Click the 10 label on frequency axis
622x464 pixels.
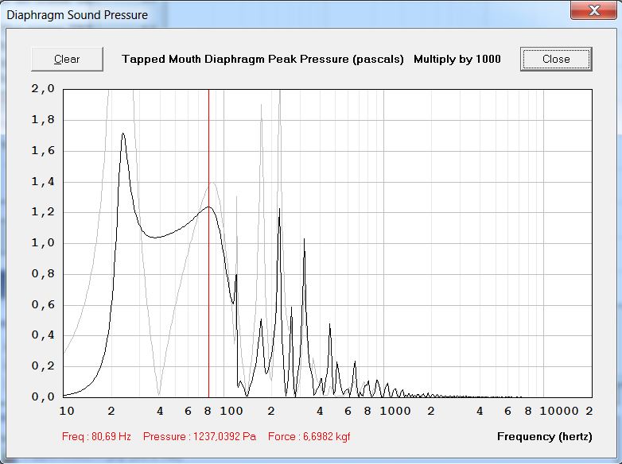click(67, 411)
